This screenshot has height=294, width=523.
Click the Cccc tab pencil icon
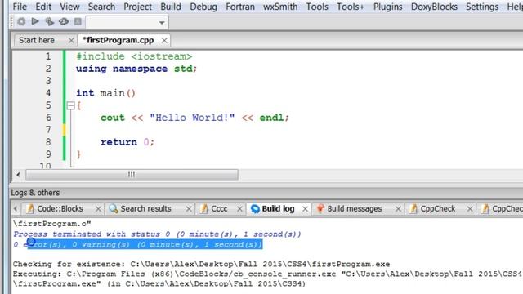coord(204,209)
